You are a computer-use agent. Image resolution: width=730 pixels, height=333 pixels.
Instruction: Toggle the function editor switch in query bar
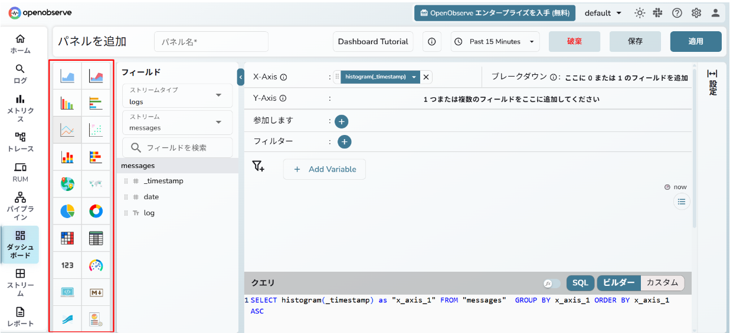tap(552, 283)
